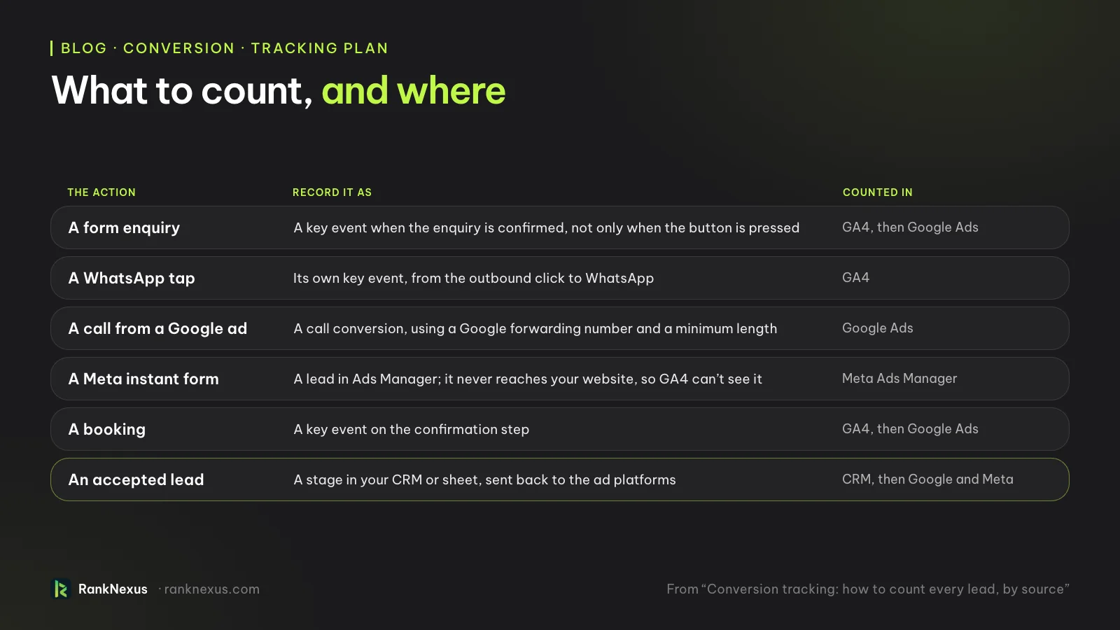Click 'Google Ads' in the call row
1120x630 pixels.
tap(877, 328)
